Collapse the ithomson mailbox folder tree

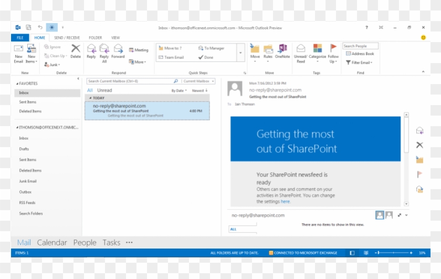pos(17,128)
